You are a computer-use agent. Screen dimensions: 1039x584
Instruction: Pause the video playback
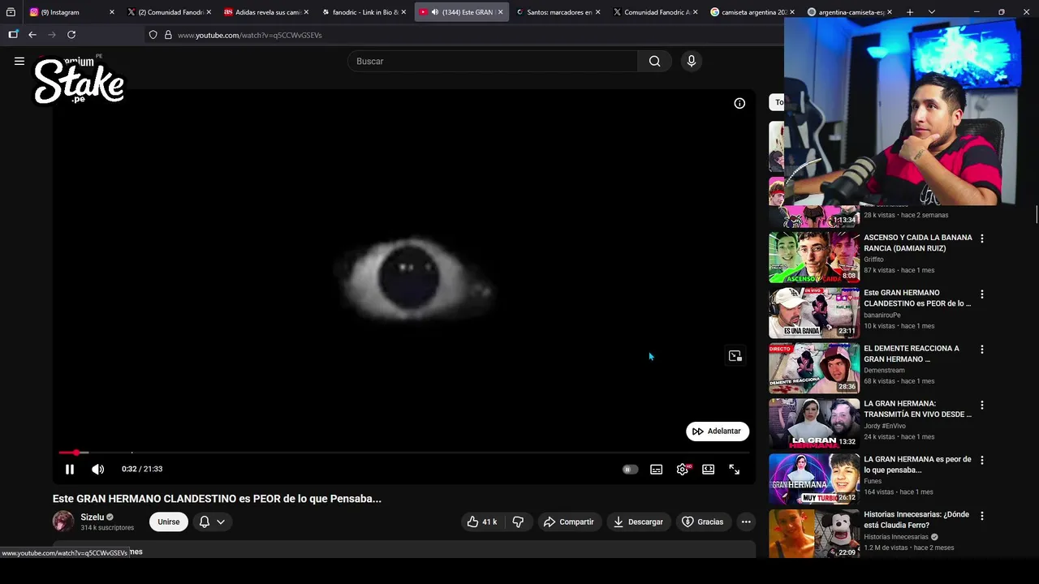(70, 469)
